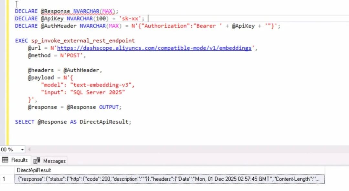Click the EXEC keyword

pyautogui.click(x=21, y=41)
